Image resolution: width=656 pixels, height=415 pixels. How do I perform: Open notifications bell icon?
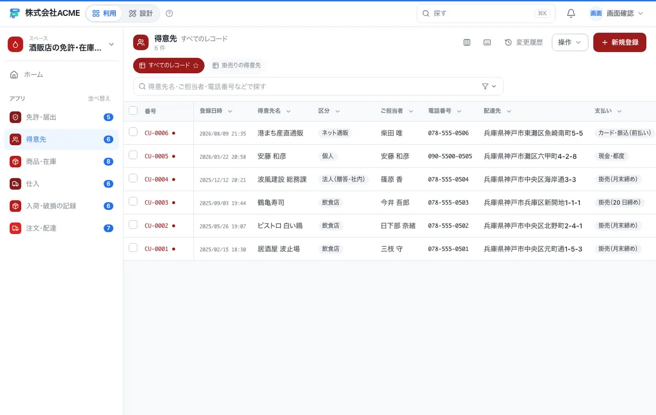tap(571, 13)
